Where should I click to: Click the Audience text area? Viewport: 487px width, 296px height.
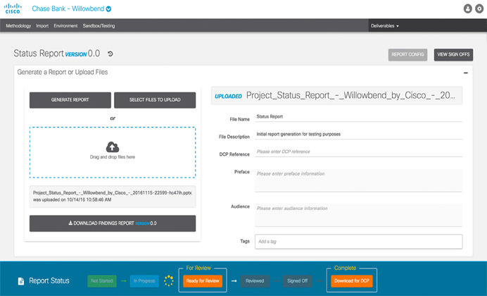pyautogui.click(x=359, y=215)
